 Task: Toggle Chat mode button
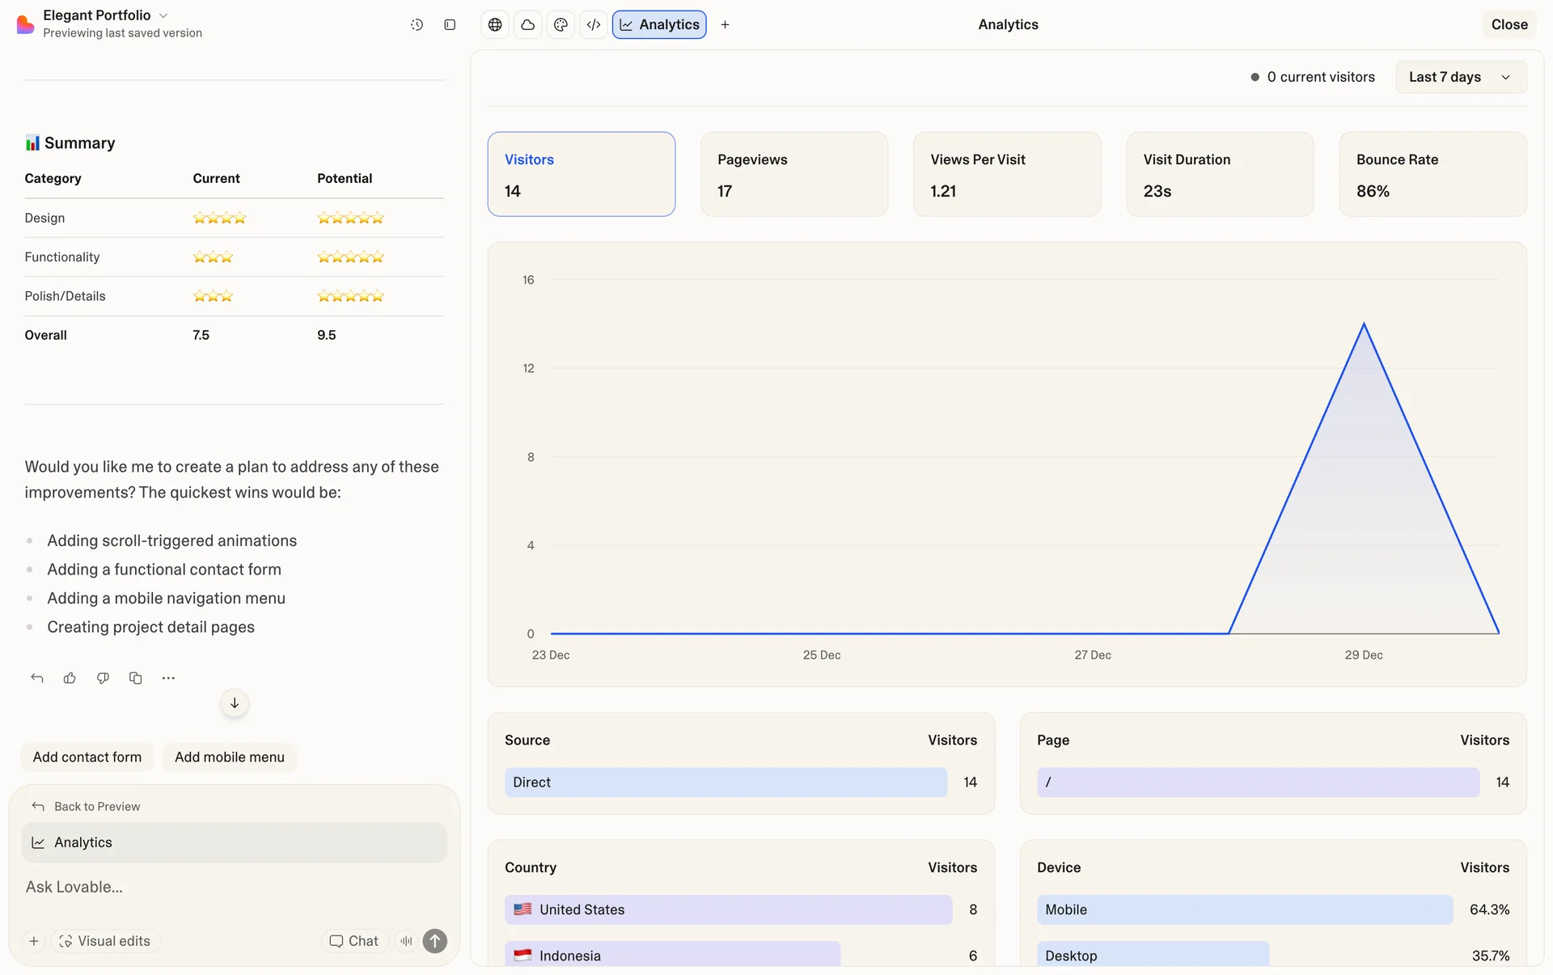[x=354, y=941]
